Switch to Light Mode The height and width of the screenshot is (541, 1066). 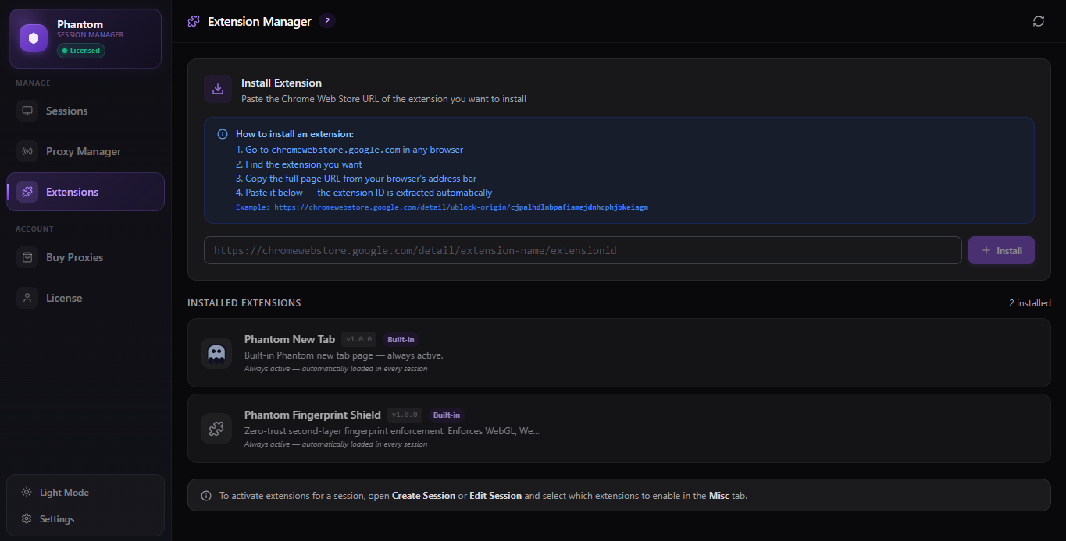86,493
